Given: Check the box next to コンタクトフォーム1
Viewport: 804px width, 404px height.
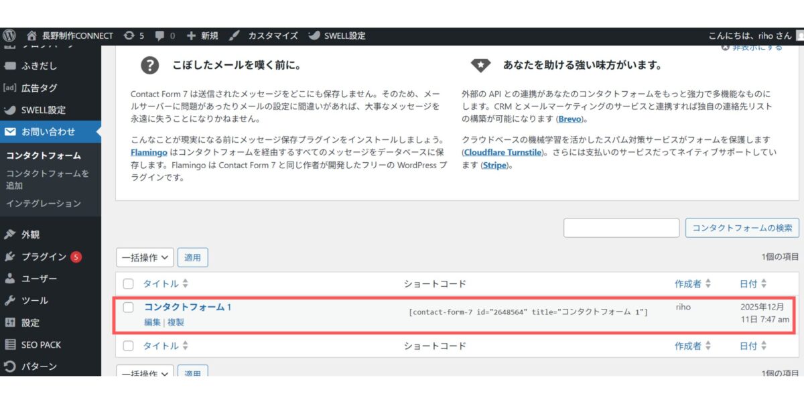Looking at the screenshot, I should [129, 307].
